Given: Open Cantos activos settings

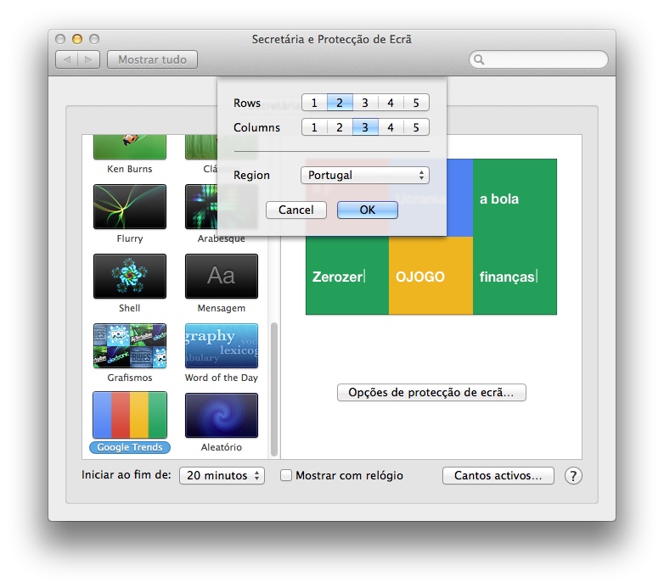Looking at the screenshot, I should click(498, 475).
